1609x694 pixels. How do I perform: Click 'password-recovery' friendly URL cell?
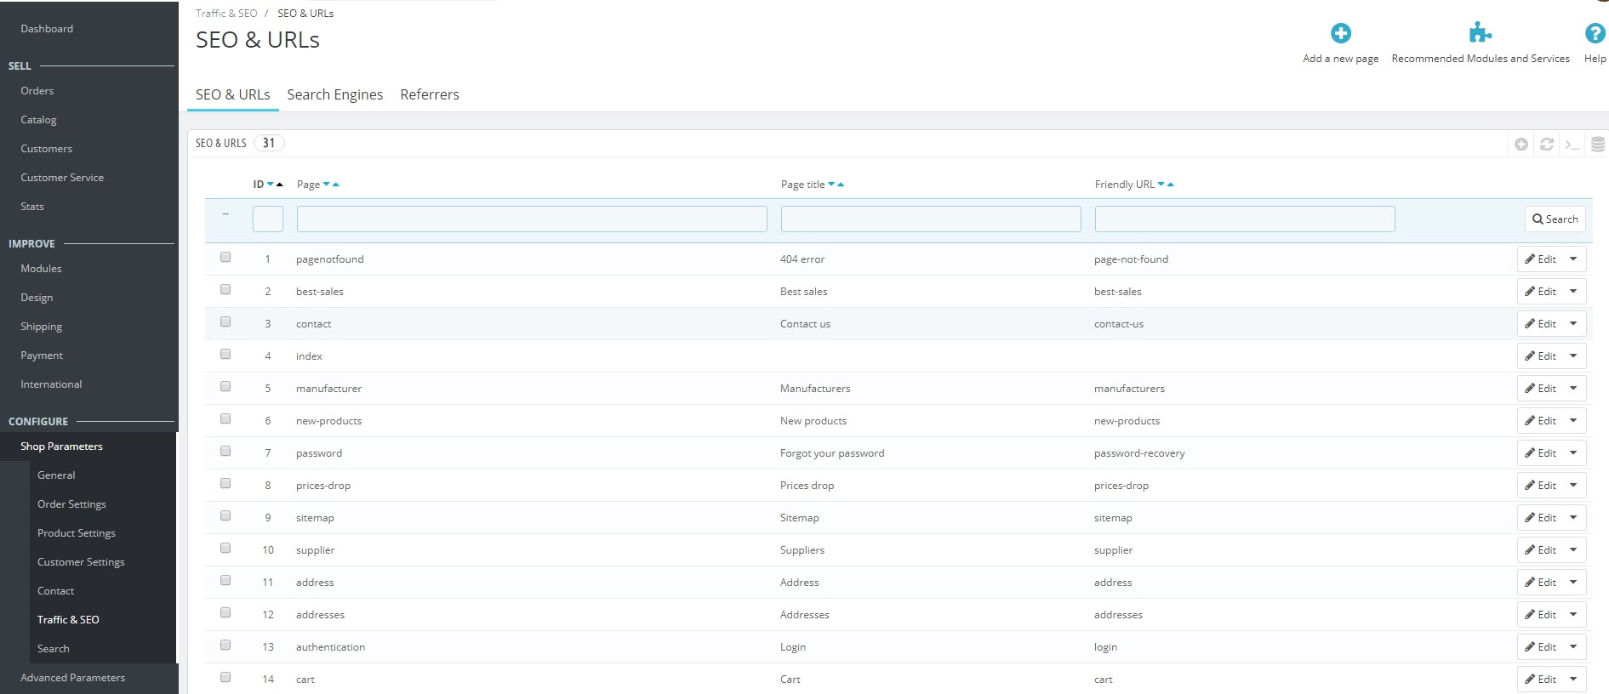pos(1139,453)
